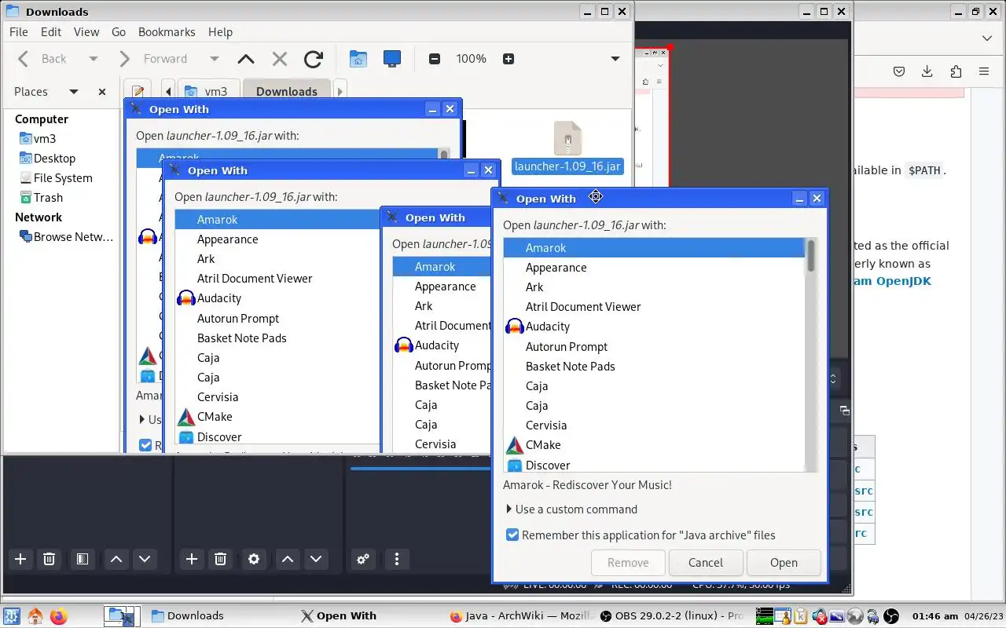The image size is (1006, 628).
Task: Close the Places side pane
Action: click(102, 92)
